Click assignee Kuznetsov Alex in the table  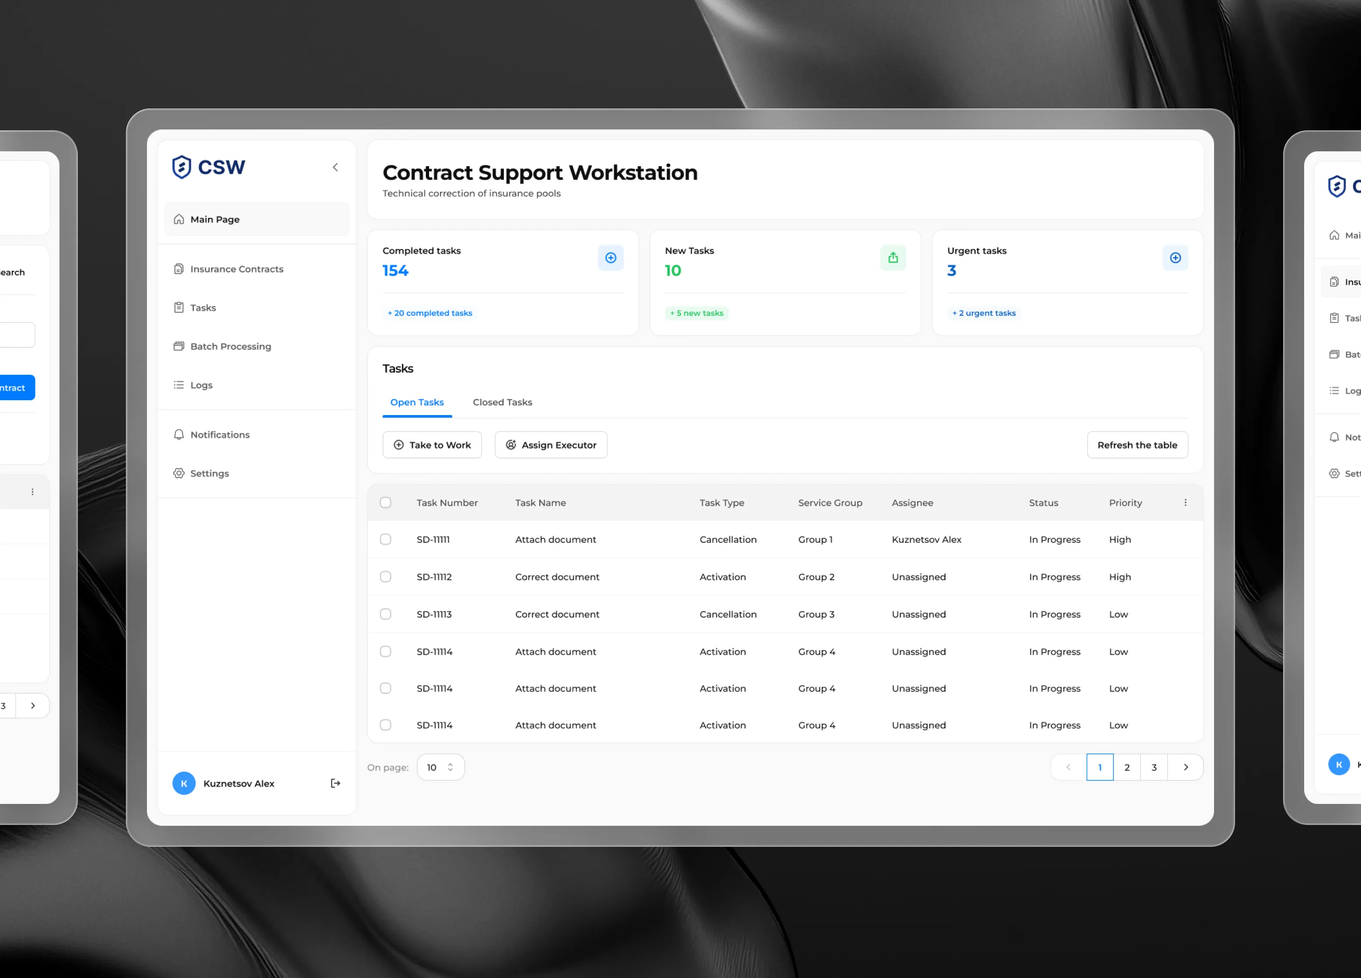point(926,539)
